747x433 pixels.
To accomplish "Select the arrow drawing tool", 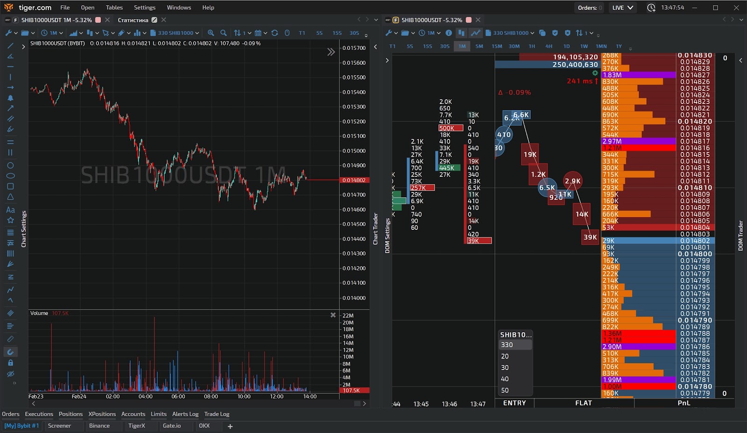I will [x=10, y=108].
